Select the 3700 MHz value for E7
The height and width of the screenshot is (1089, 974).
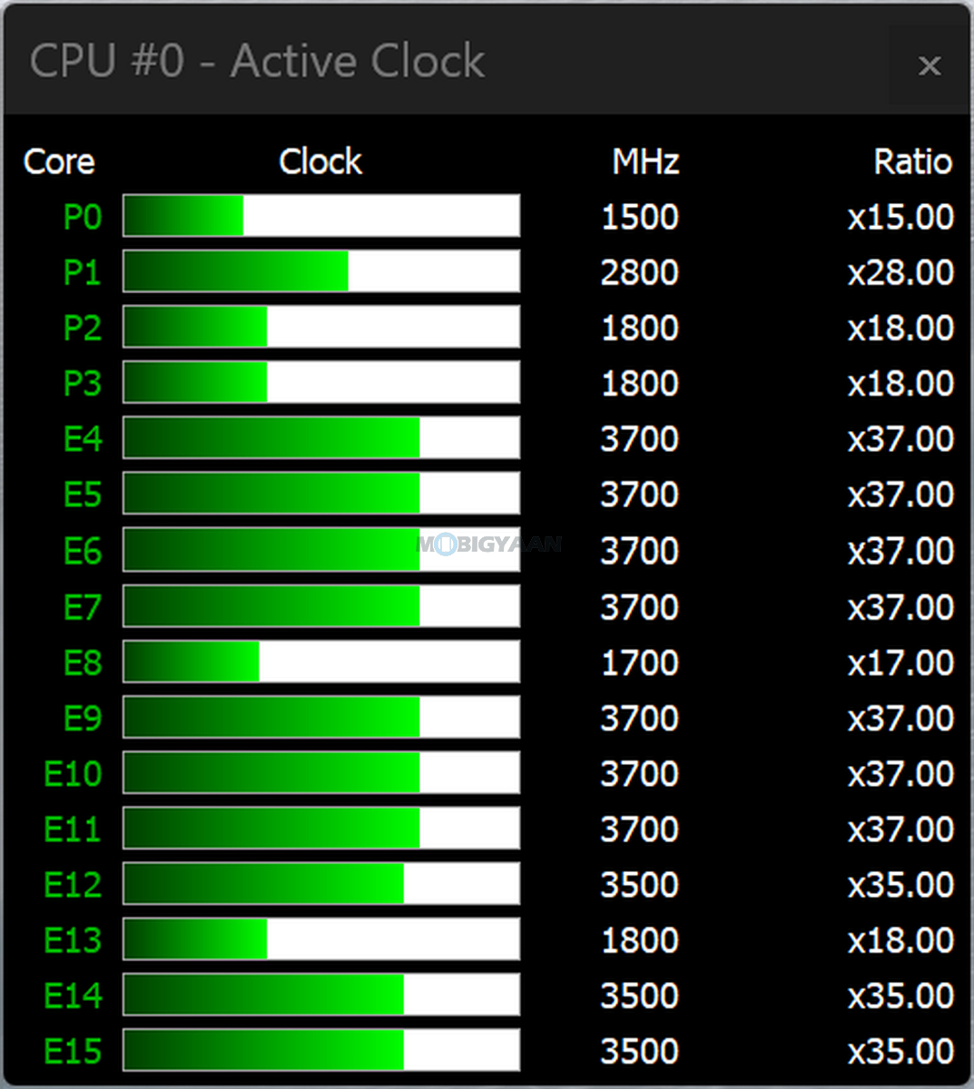click(640, 607)
